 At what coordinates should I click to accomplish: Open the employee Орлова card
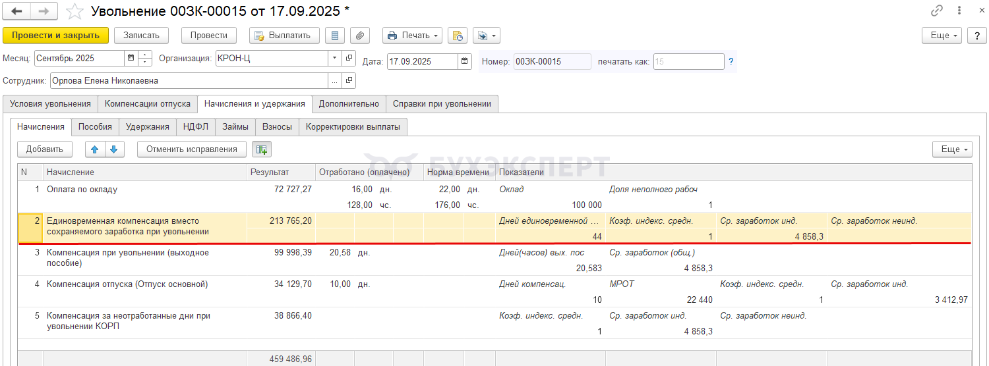click(x=349, y=80)
